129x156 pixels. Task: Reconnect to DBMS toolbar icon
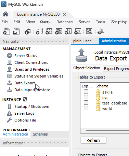click(101, 31)
